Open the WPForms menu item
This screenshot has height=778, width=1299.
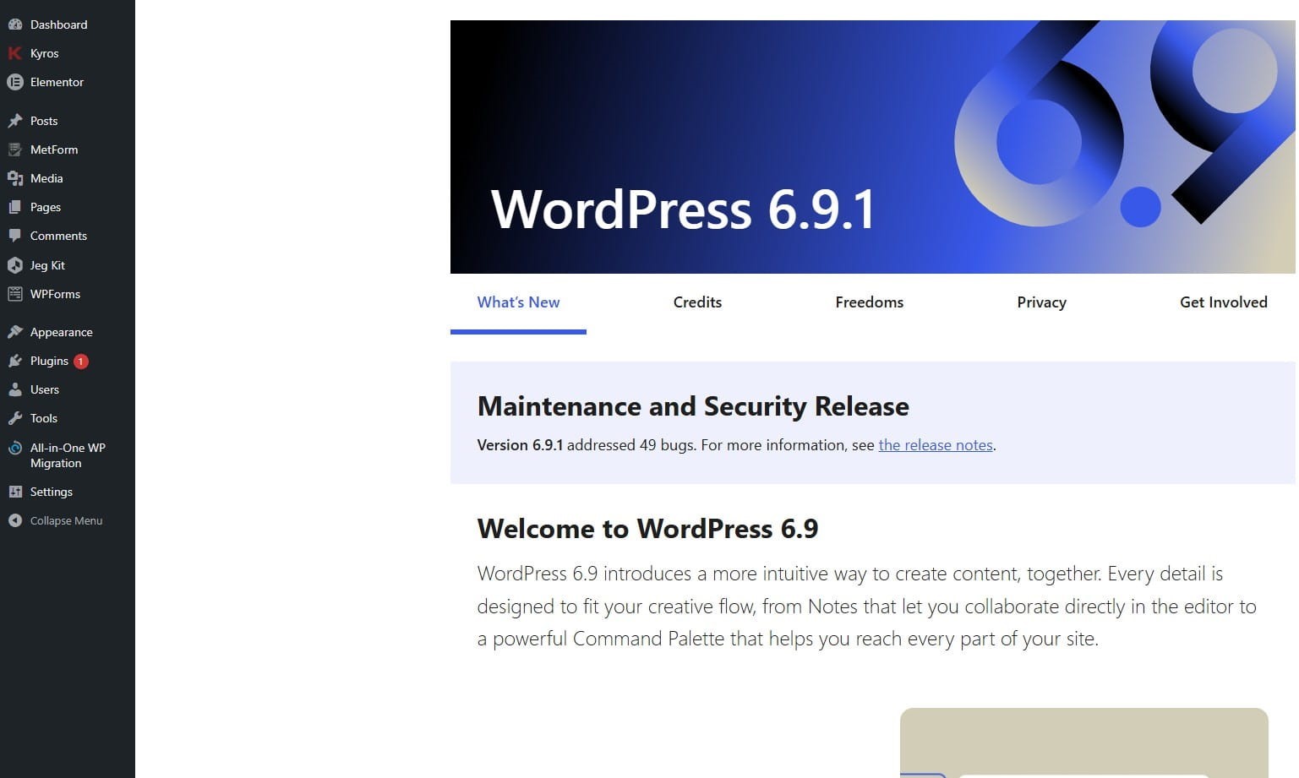click(55, 294)
